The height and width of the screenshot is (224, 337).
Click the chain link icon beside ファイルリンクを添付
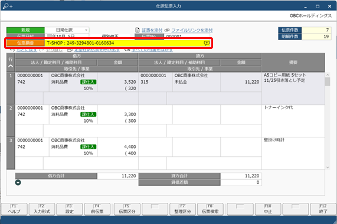click(167, 30)
